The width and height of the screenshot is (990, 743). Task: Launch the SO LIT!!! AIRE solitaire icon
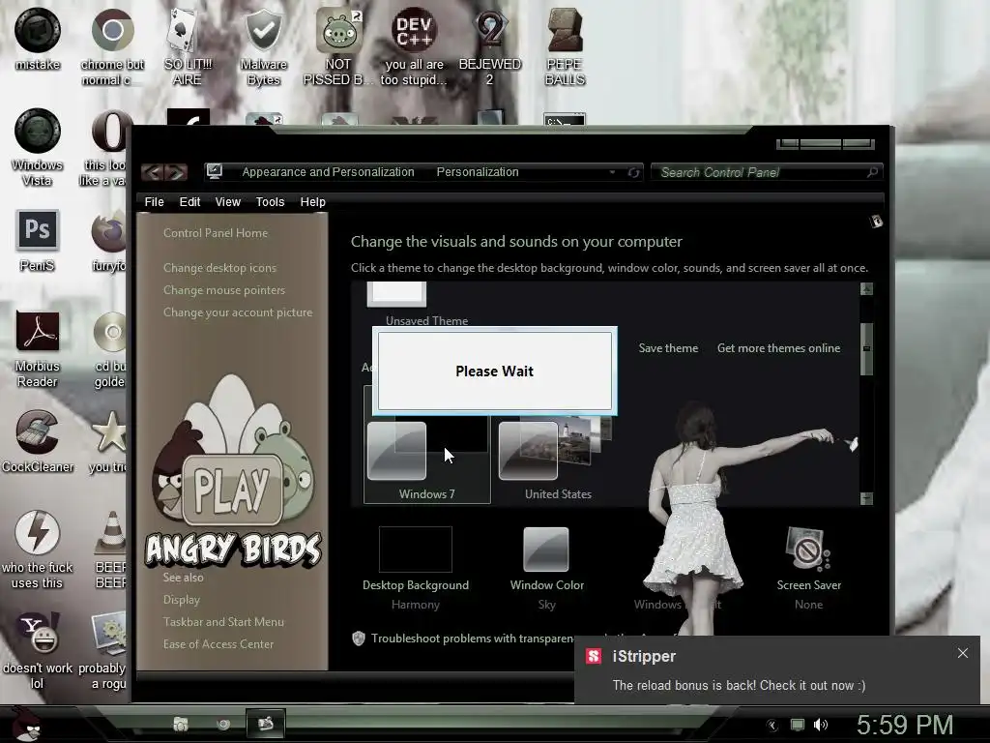point(188,46)
